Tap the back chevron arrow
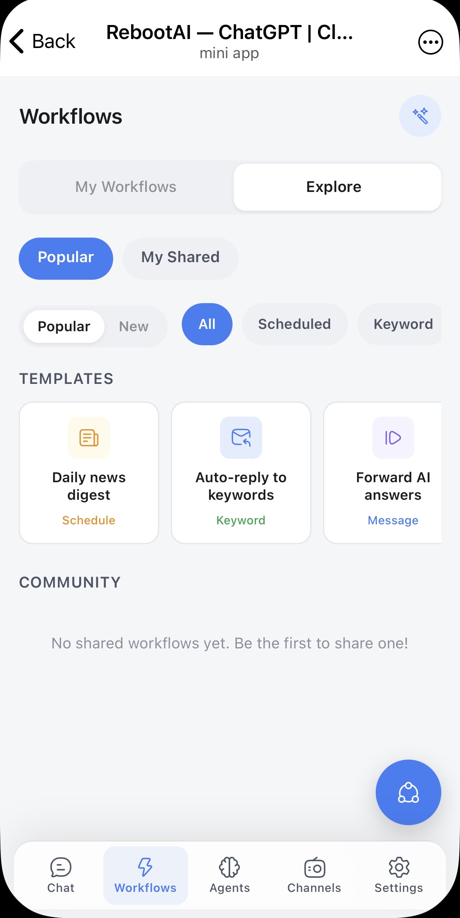Viewport: 460px width, 918px height. coord(17,41)
